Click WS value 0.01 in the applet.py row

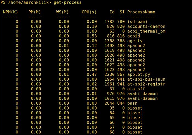coord(64,75)
